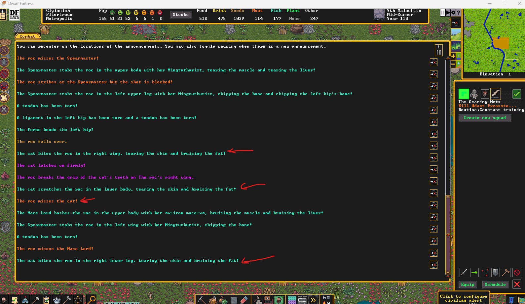Click the dwarf portrait in squad panel
The height and width of the screenshot is (304, 525).
tap(485, 94)
